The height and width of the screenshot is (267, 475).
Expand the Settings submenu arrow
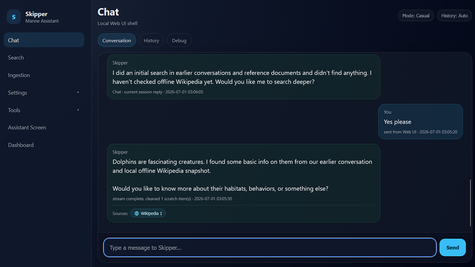click(x=78, y=93)
